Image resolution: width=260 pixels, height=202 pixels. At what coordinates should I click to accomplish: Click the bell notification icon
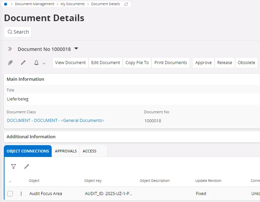point(36,63)
